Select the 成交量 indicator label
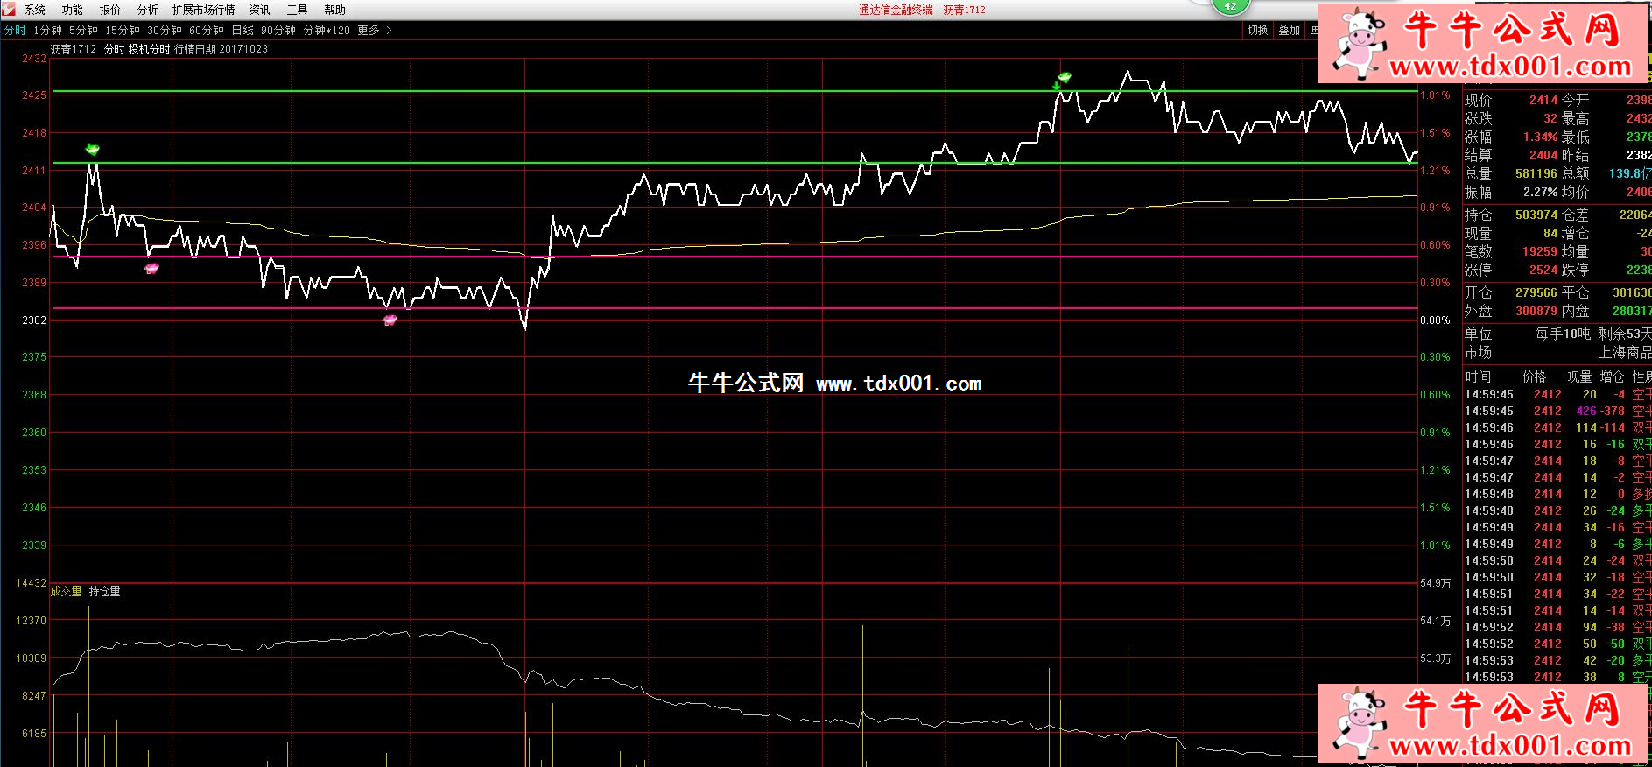 pos(66,592)
